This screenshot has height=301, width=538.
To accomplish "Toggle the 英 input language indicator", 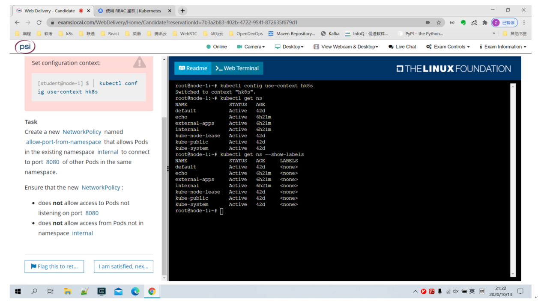I will tap(472, 291).
